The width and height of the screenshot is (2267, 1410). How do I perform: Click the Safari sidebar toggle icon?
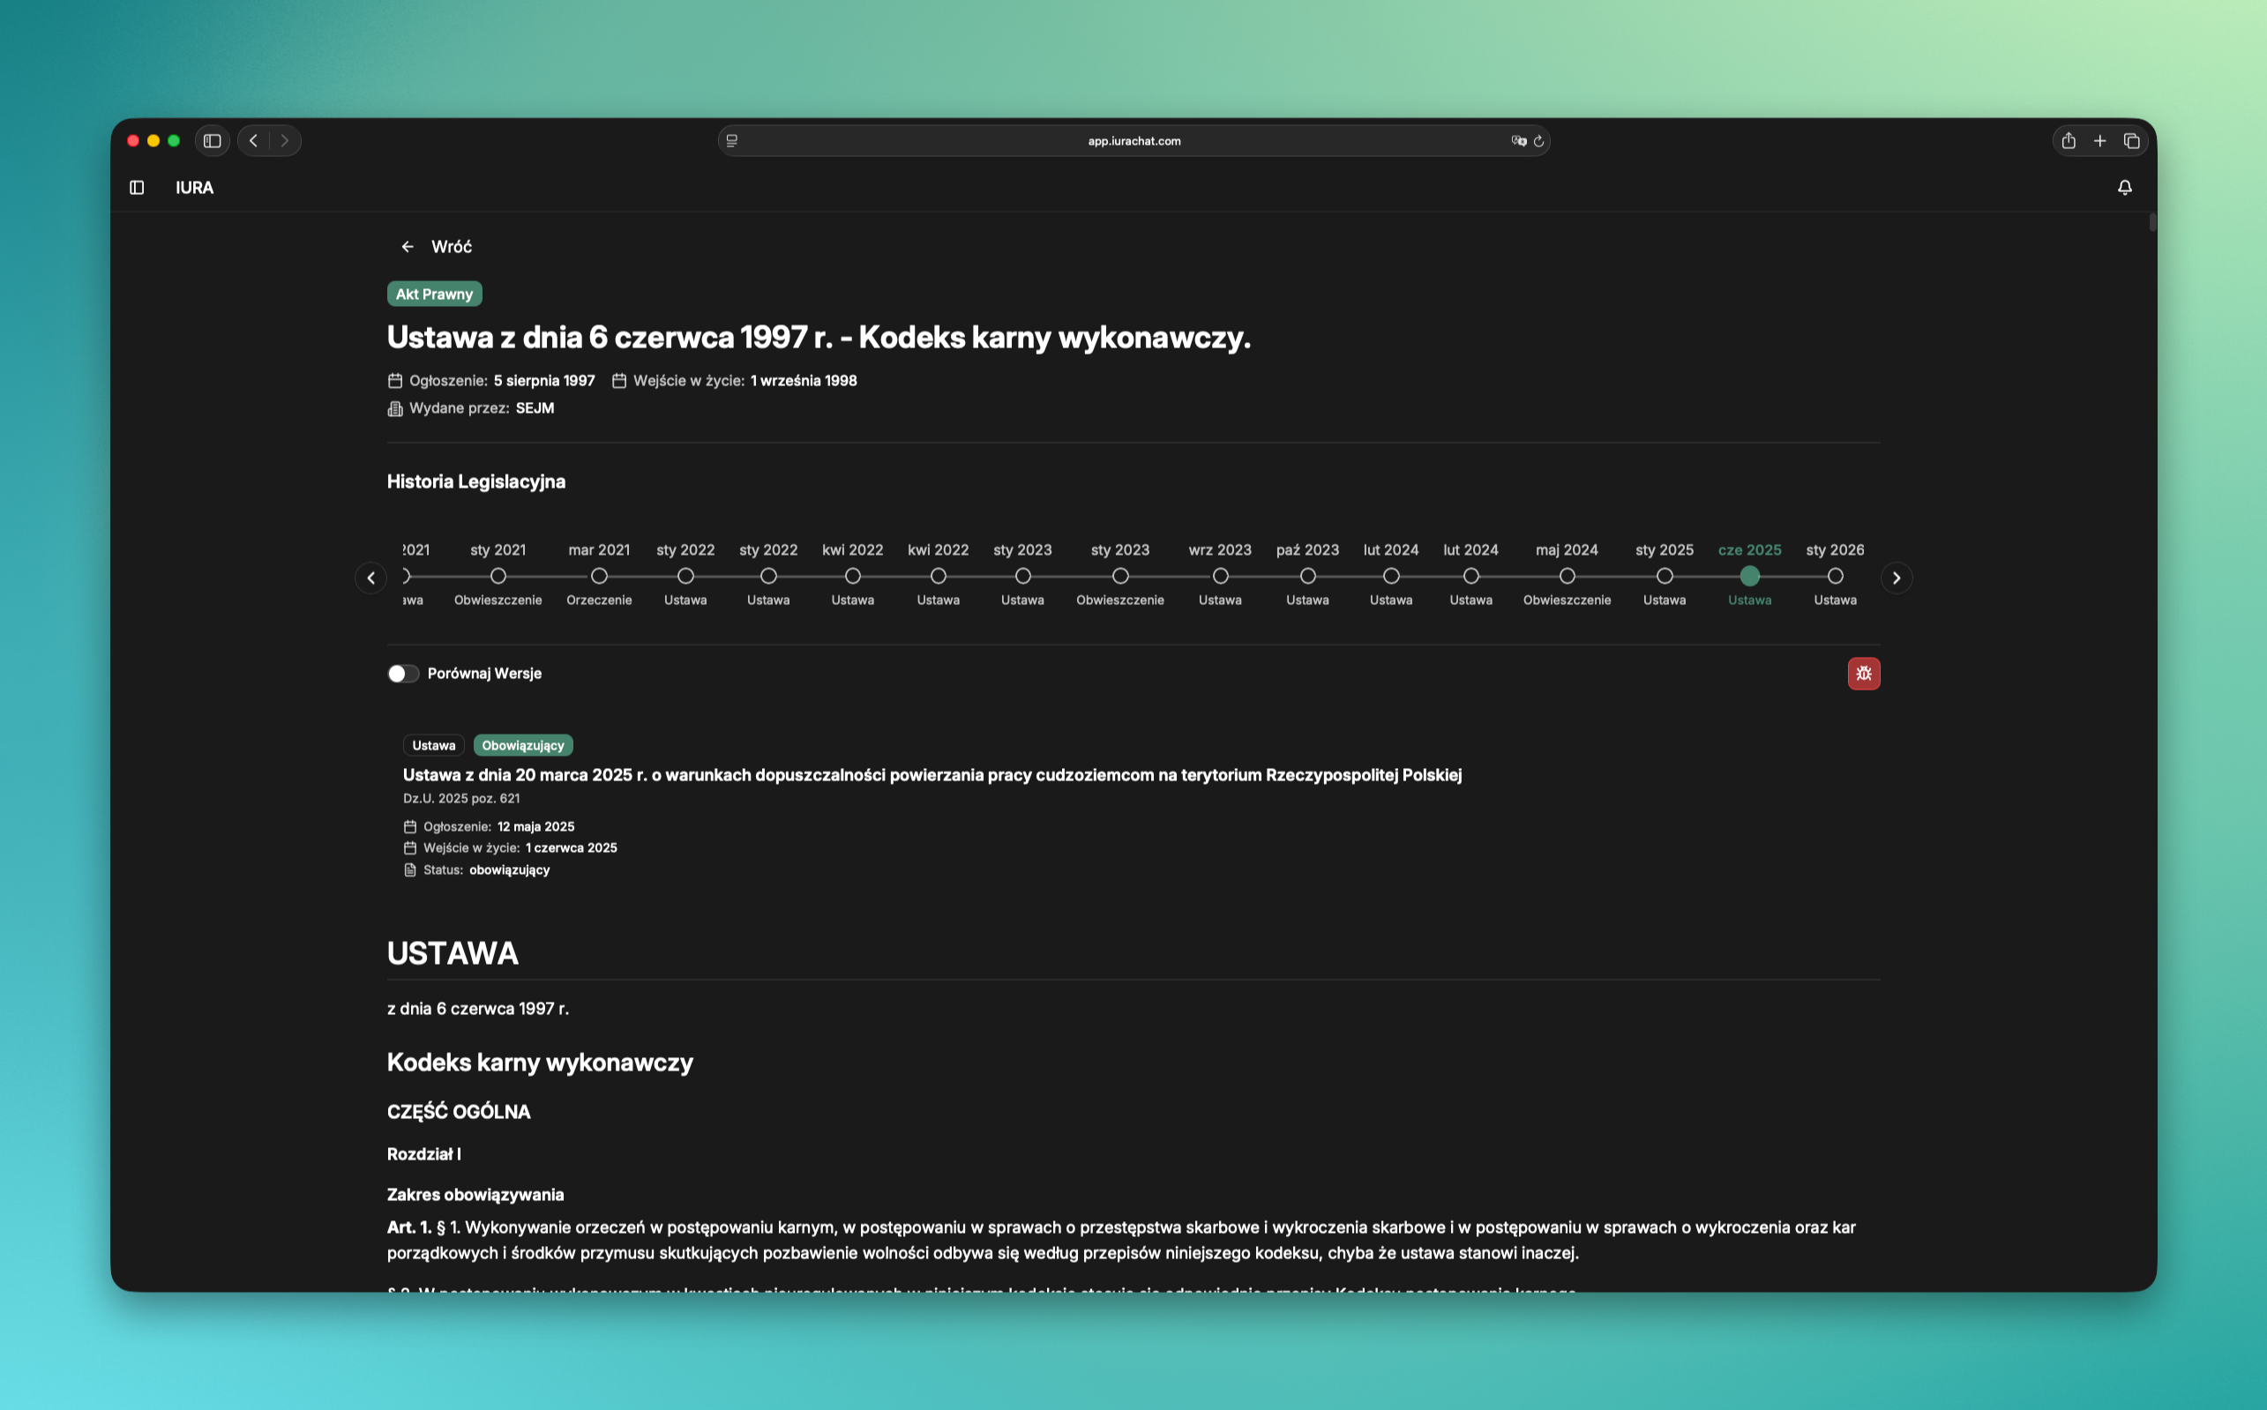click(212, 141)
